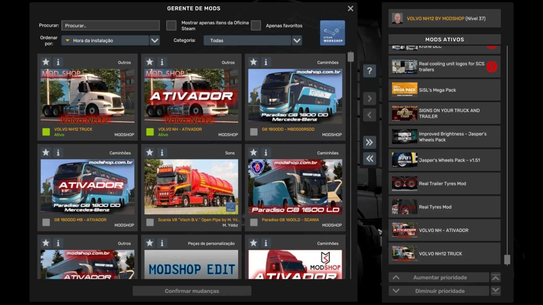Click the double left arrow icon
The width and height of the screenshot is (543, 305).
pos(369,159)
